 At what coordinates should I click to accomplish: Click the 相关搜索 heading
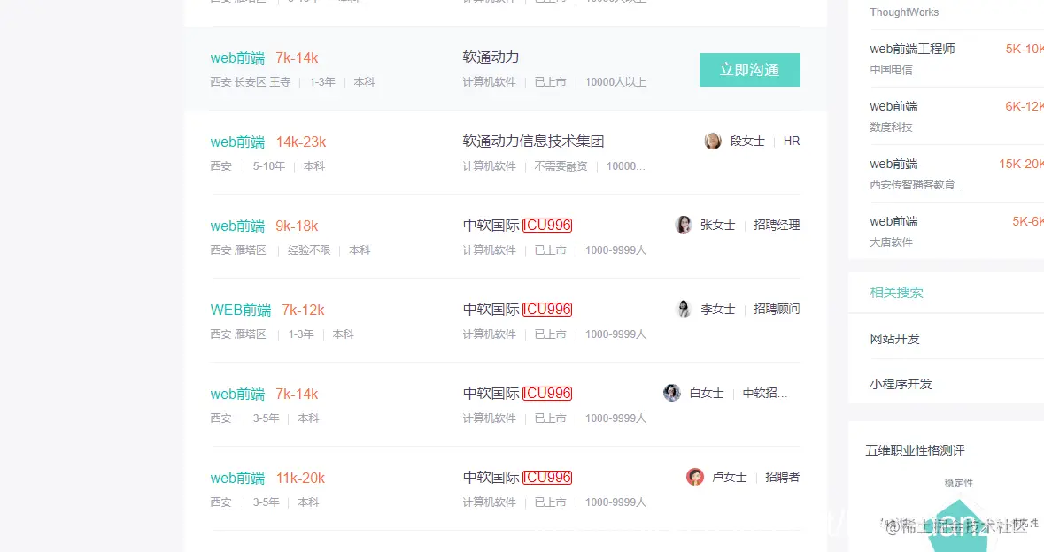(896, 293)
